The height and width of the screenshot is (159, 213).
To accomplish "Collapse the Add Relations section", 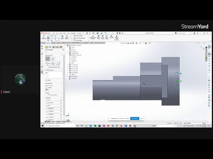I will click(x=62, y=83).
